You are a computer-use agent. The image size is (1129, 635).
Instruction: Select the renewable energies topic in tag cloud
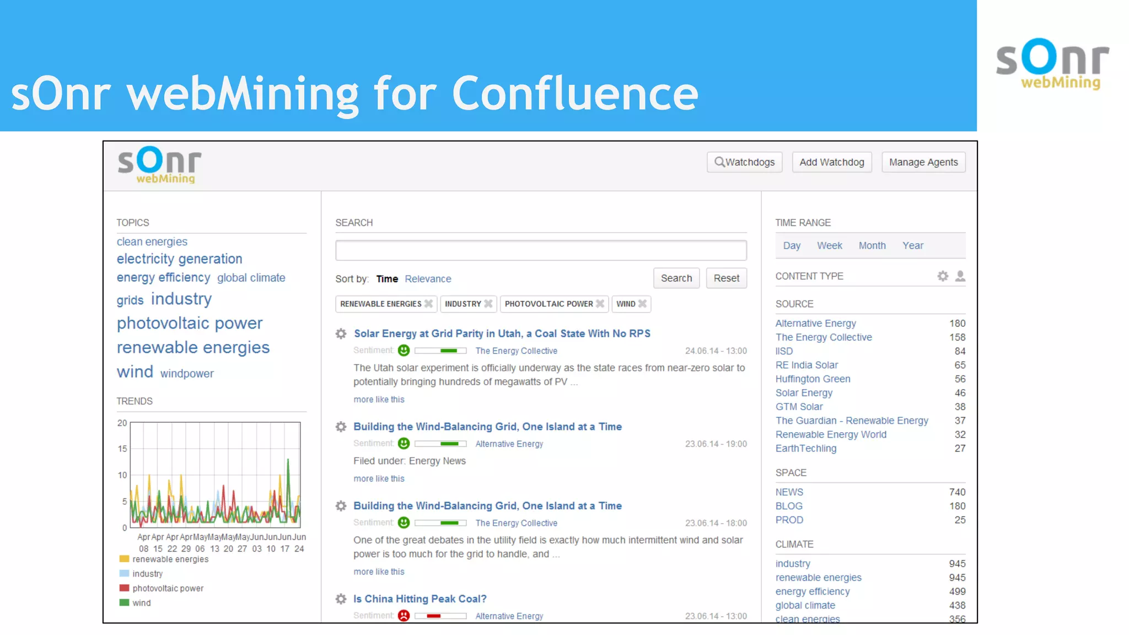click(193, 347)
